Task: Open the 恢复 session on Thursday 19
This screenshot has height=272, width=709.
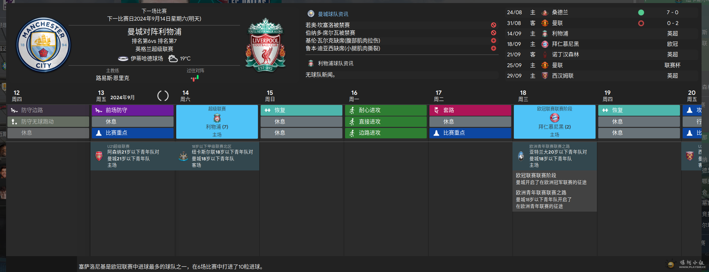Action: (639, 110)
